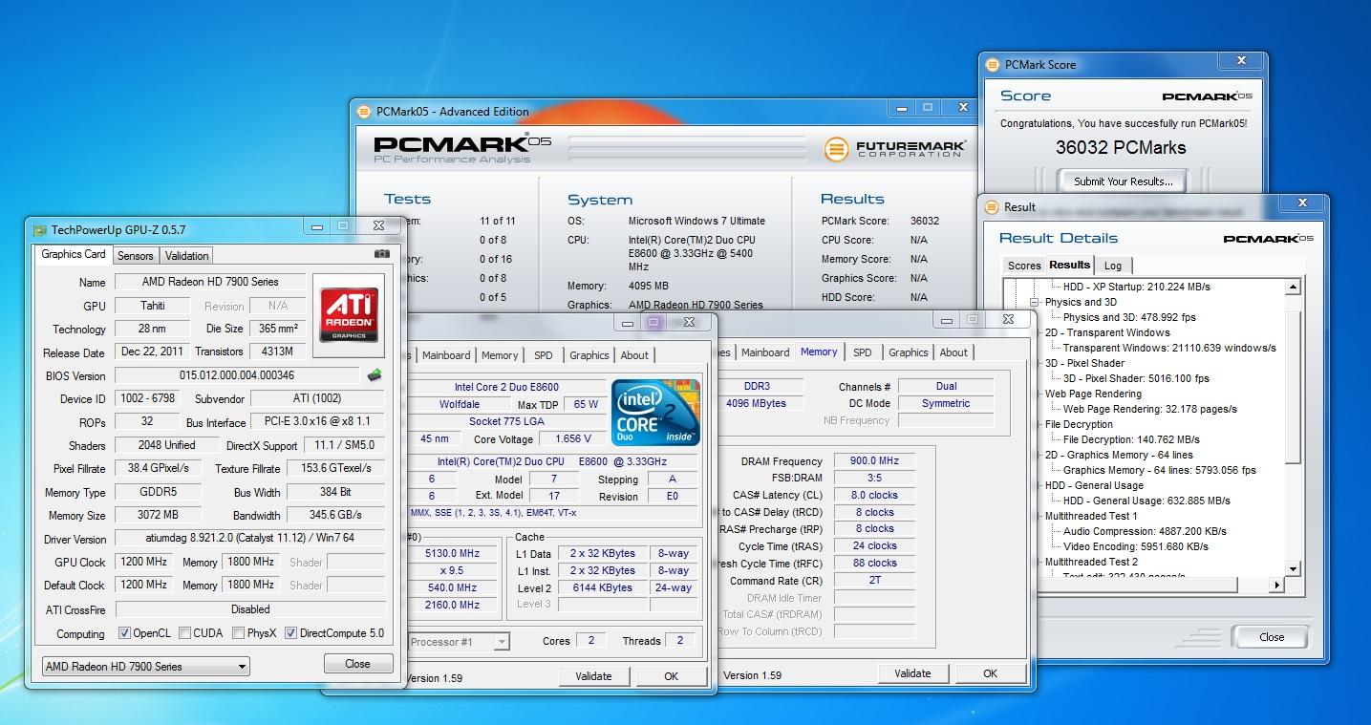Click the Result window title icon
This screenshot has width=1371, height=725.
[x=992, y=206]
